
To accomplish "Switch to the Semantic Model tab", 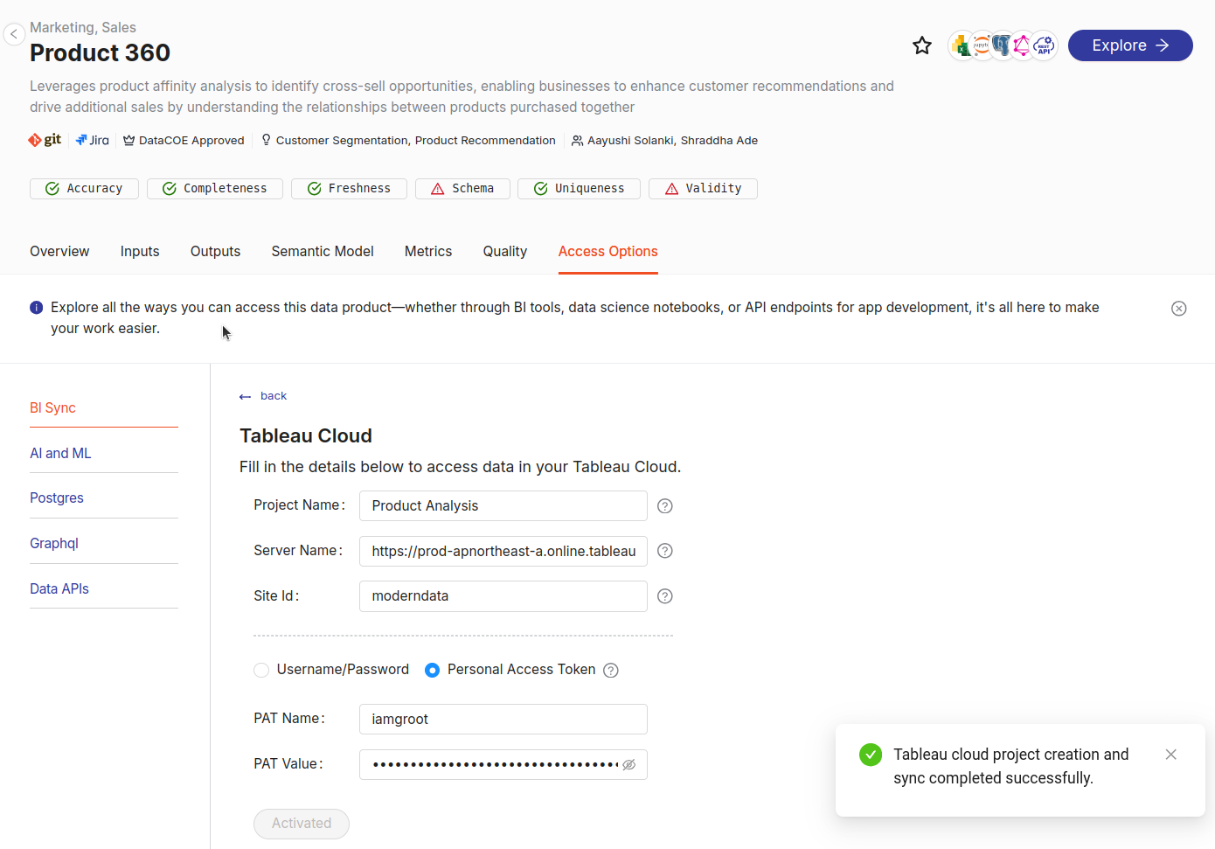I will pyautogui.click(x=323, y=252).
